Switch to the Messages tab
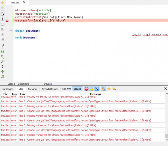168x146 pixels. [x=8, y=89]
